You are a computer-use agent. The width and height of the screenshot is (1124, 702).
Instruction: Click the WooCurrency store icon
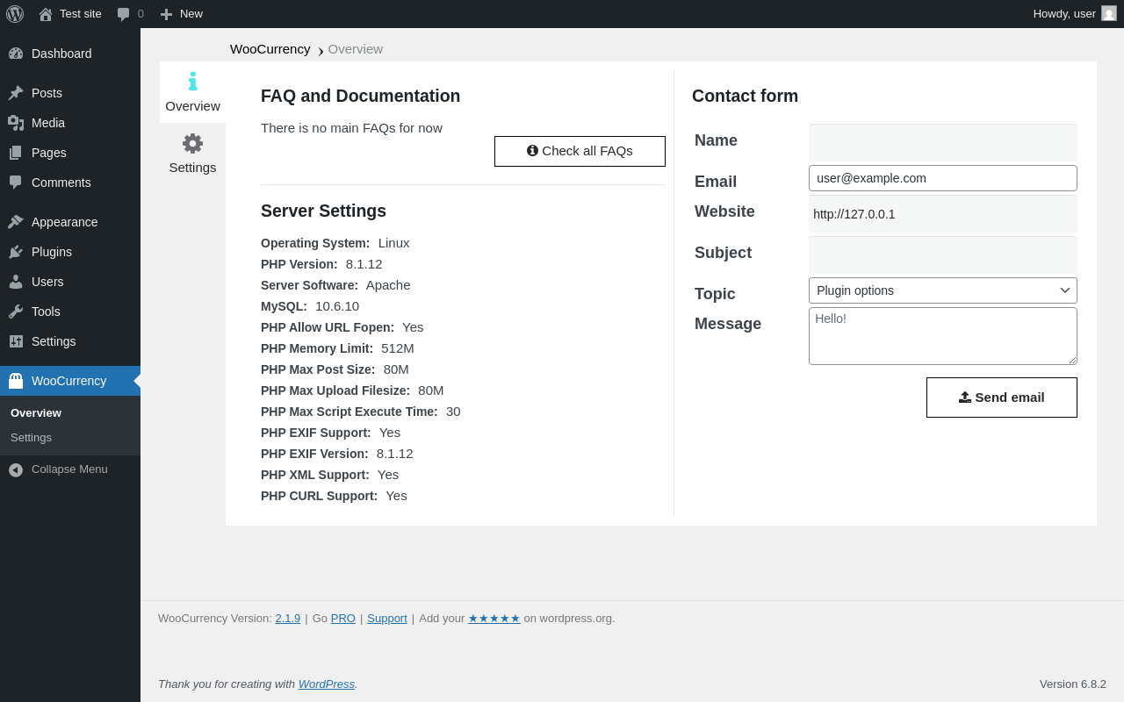click(x=16, y=381)
